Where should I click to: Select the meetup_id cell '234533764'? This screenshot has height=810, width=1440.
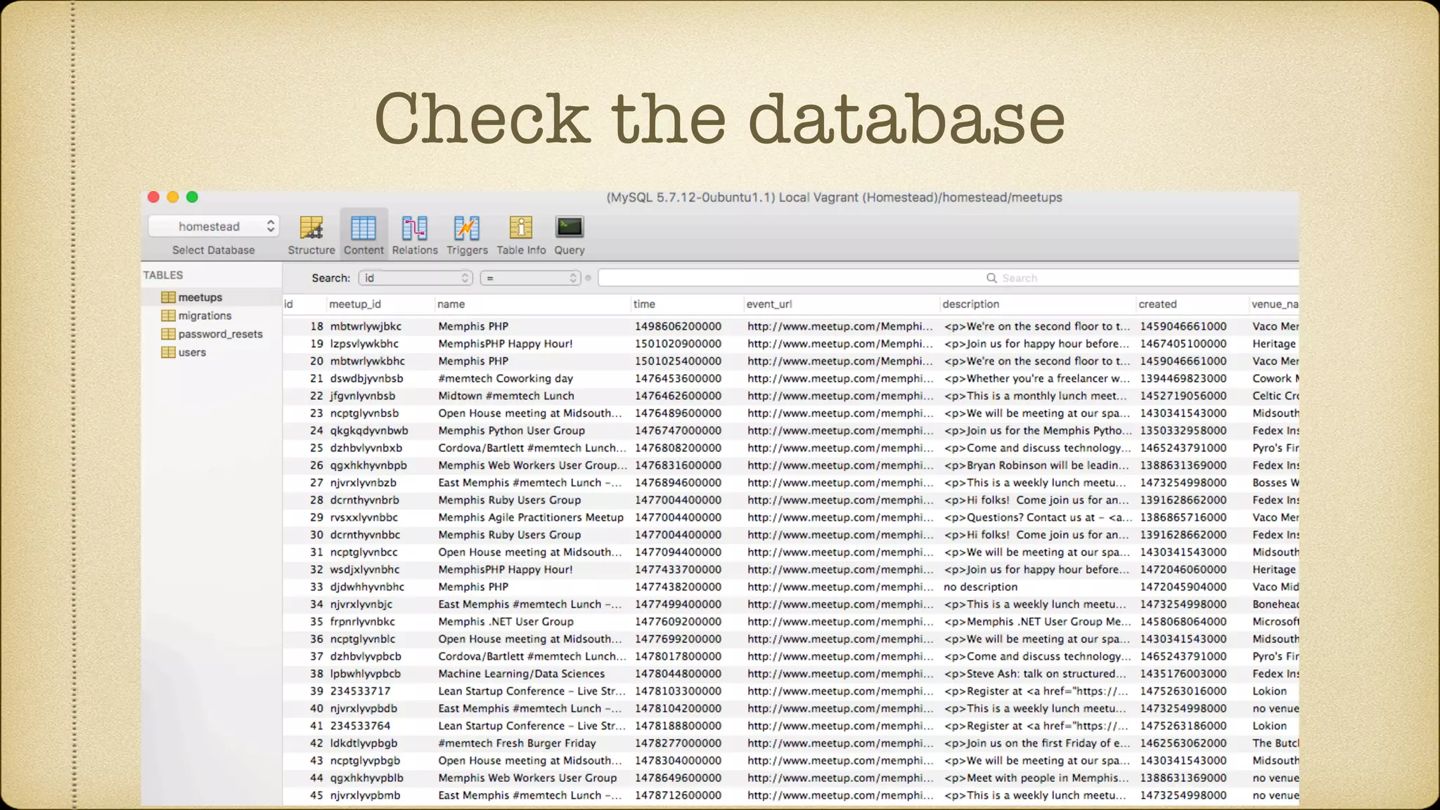pos(360,726)
